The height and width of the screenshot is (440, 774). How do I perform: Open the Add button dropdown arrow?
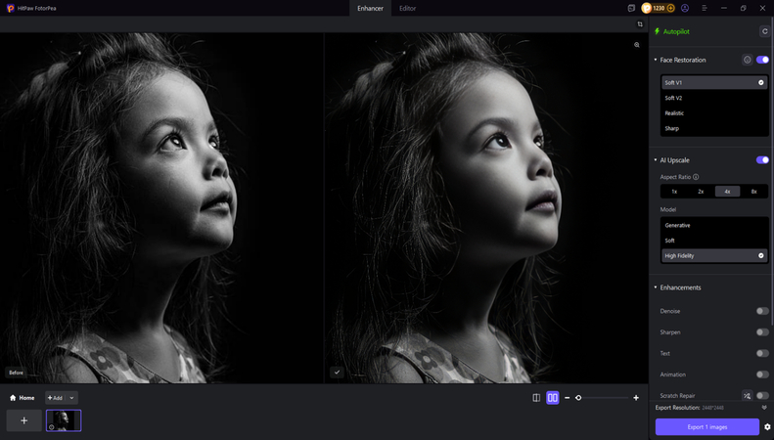pyautogui.click(x=71, y=398)
